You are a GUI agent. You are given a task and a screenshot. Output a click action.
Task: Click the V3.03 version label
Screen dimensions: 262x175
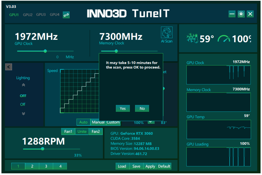(x=11, y=7)
